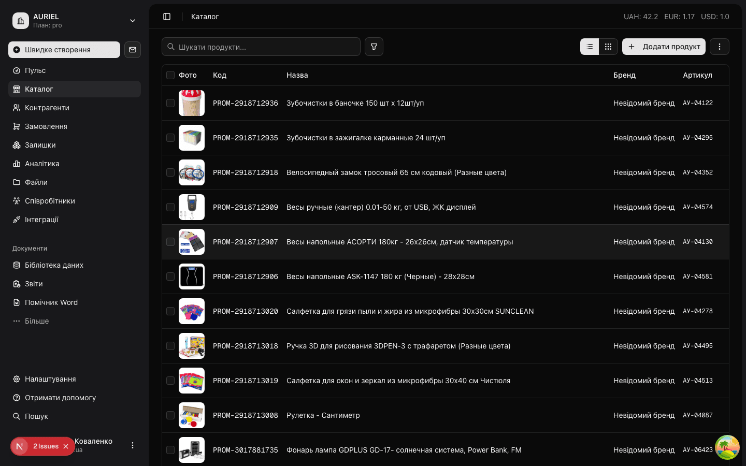Open Весы ручные (кантер) product name
The image size is (746, 466).
coord(381,207)
